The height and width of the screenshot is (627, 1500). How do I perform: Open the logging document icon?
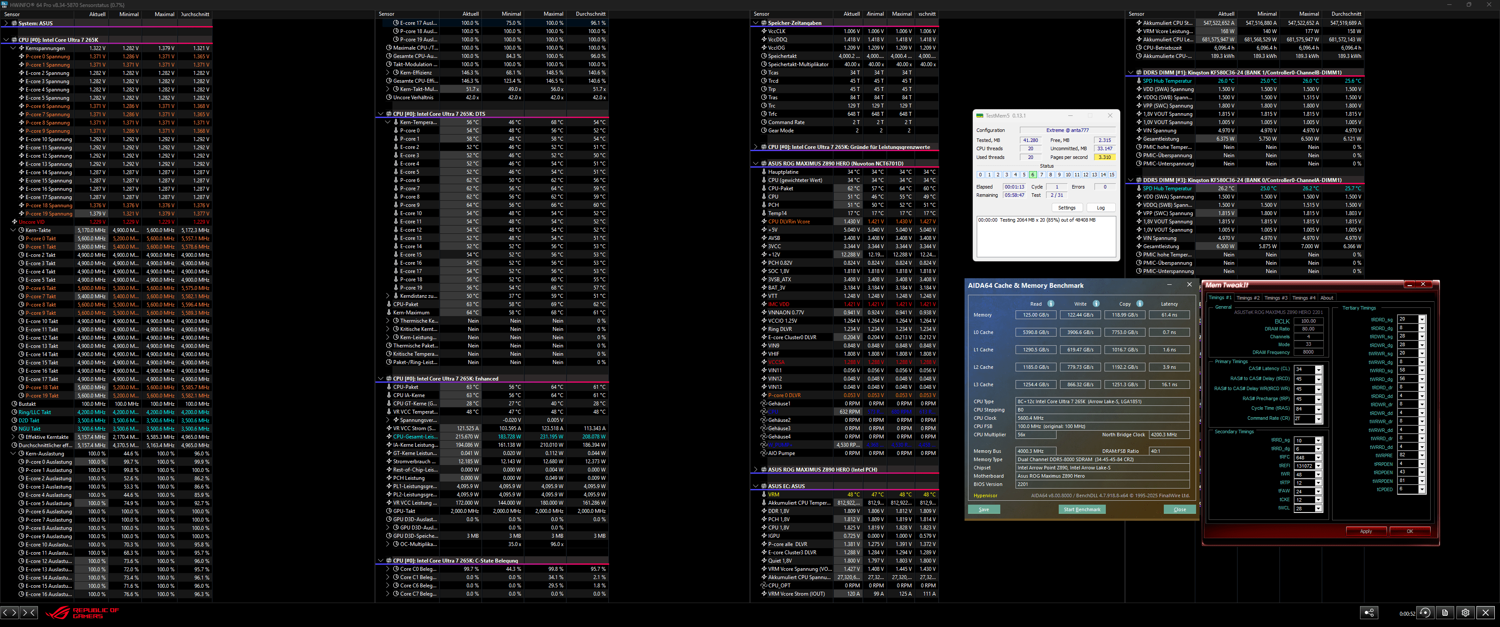tap(1445, 613)
